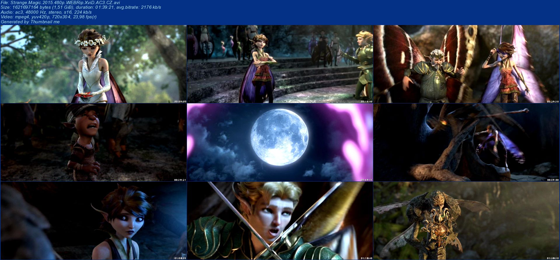This screenshot has width=560, height=260.
Task: Click the Video mpeg4 info line
Action: click(x=48, y=17)
